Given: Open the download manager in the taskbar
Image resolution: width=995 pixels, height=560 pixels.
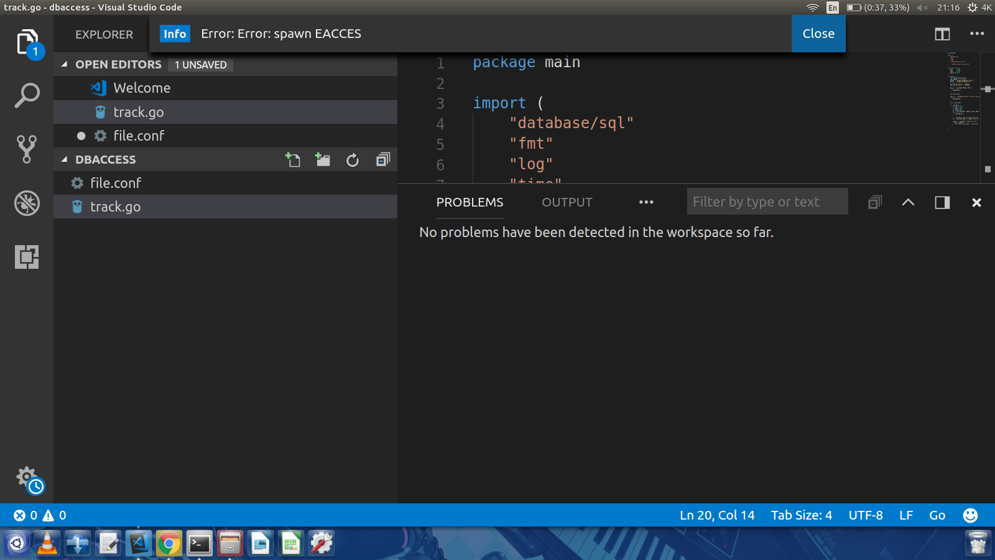Looking at the screenshot, I should click(x=78, y=544).
